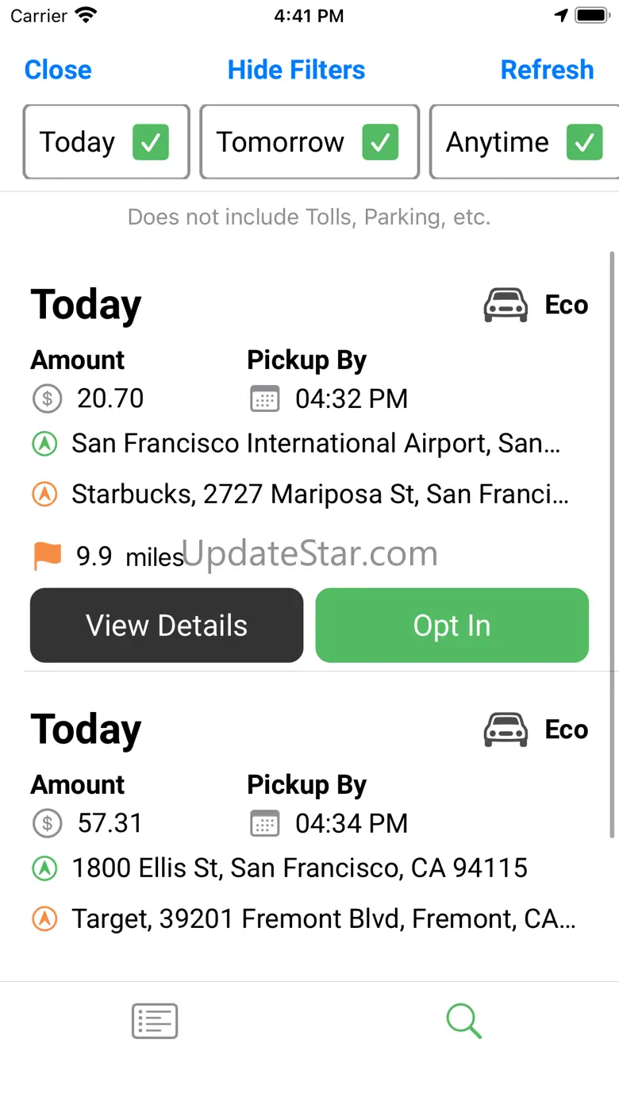
Task: Toggle the Tomorrow filter checkbox
Action: 380,142
